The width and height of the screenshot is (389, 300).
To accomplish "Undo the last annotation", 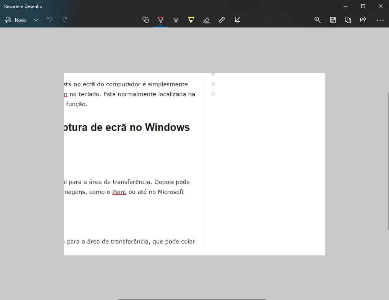I will coord(50,19).
